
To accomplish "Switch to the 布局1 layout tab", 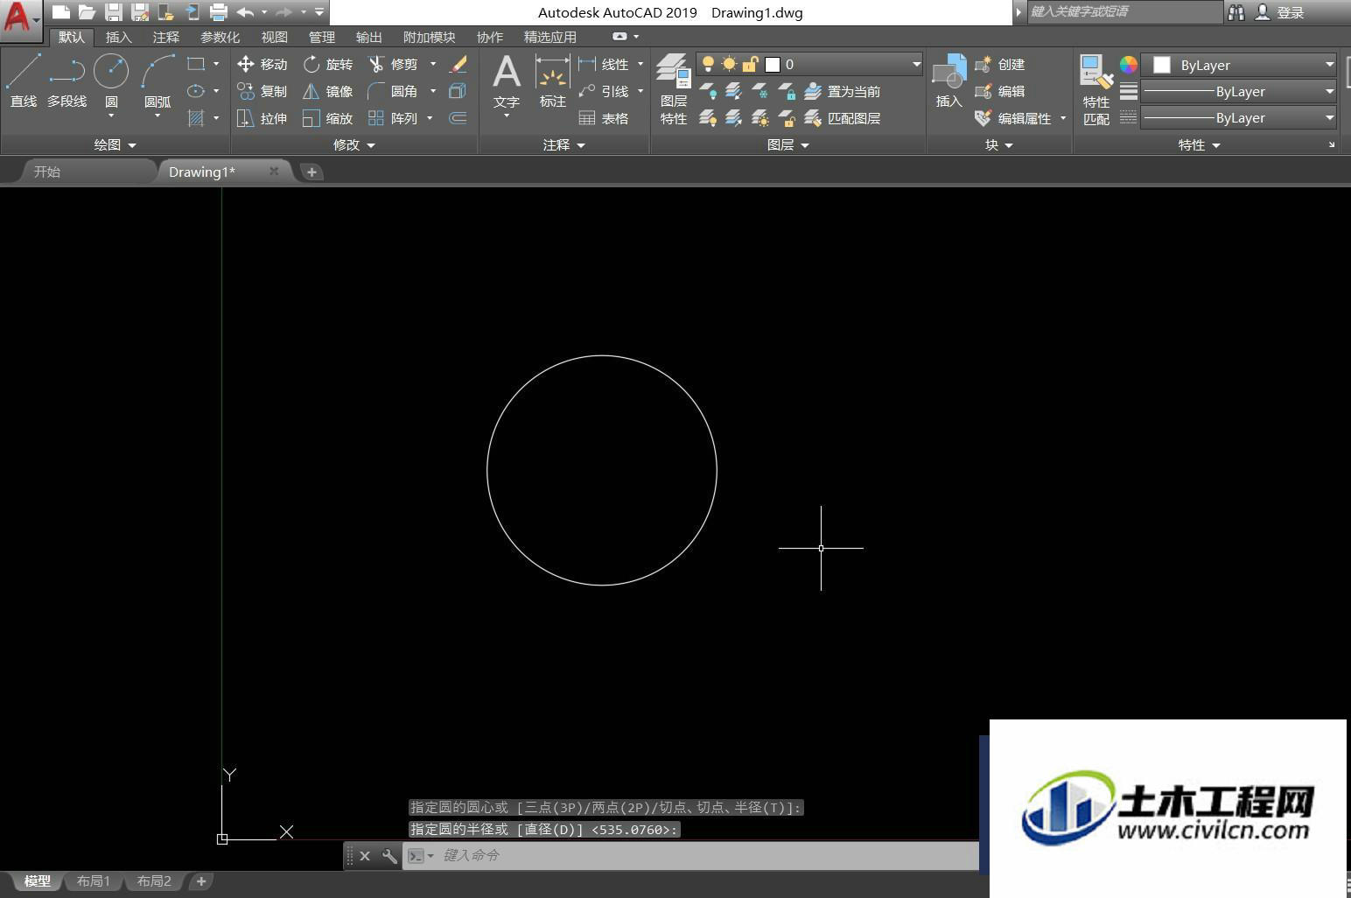I will [94, 880].
